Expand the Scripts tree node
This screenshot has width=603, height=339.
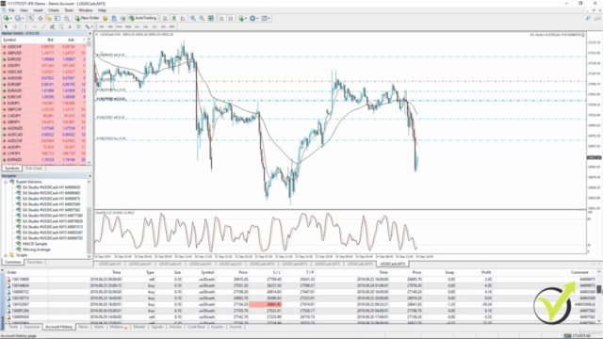point(6,255)
